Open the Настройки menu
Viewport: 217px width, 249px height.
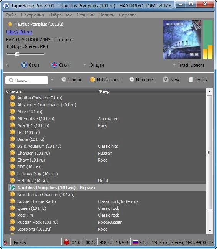[x=33, y=15]
